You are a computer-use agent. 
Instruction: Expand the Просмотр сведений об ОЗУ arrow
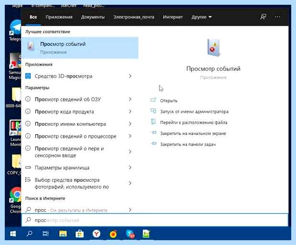coord(130,99)
